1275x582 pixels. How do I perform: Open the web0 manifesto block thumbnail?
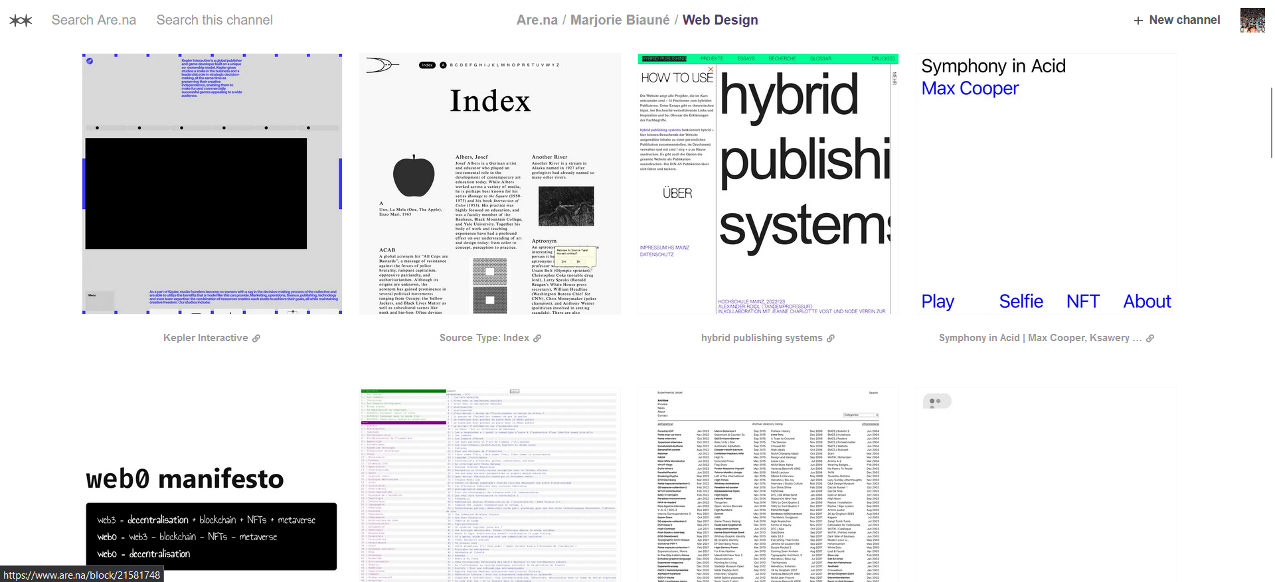coord(212,484)
